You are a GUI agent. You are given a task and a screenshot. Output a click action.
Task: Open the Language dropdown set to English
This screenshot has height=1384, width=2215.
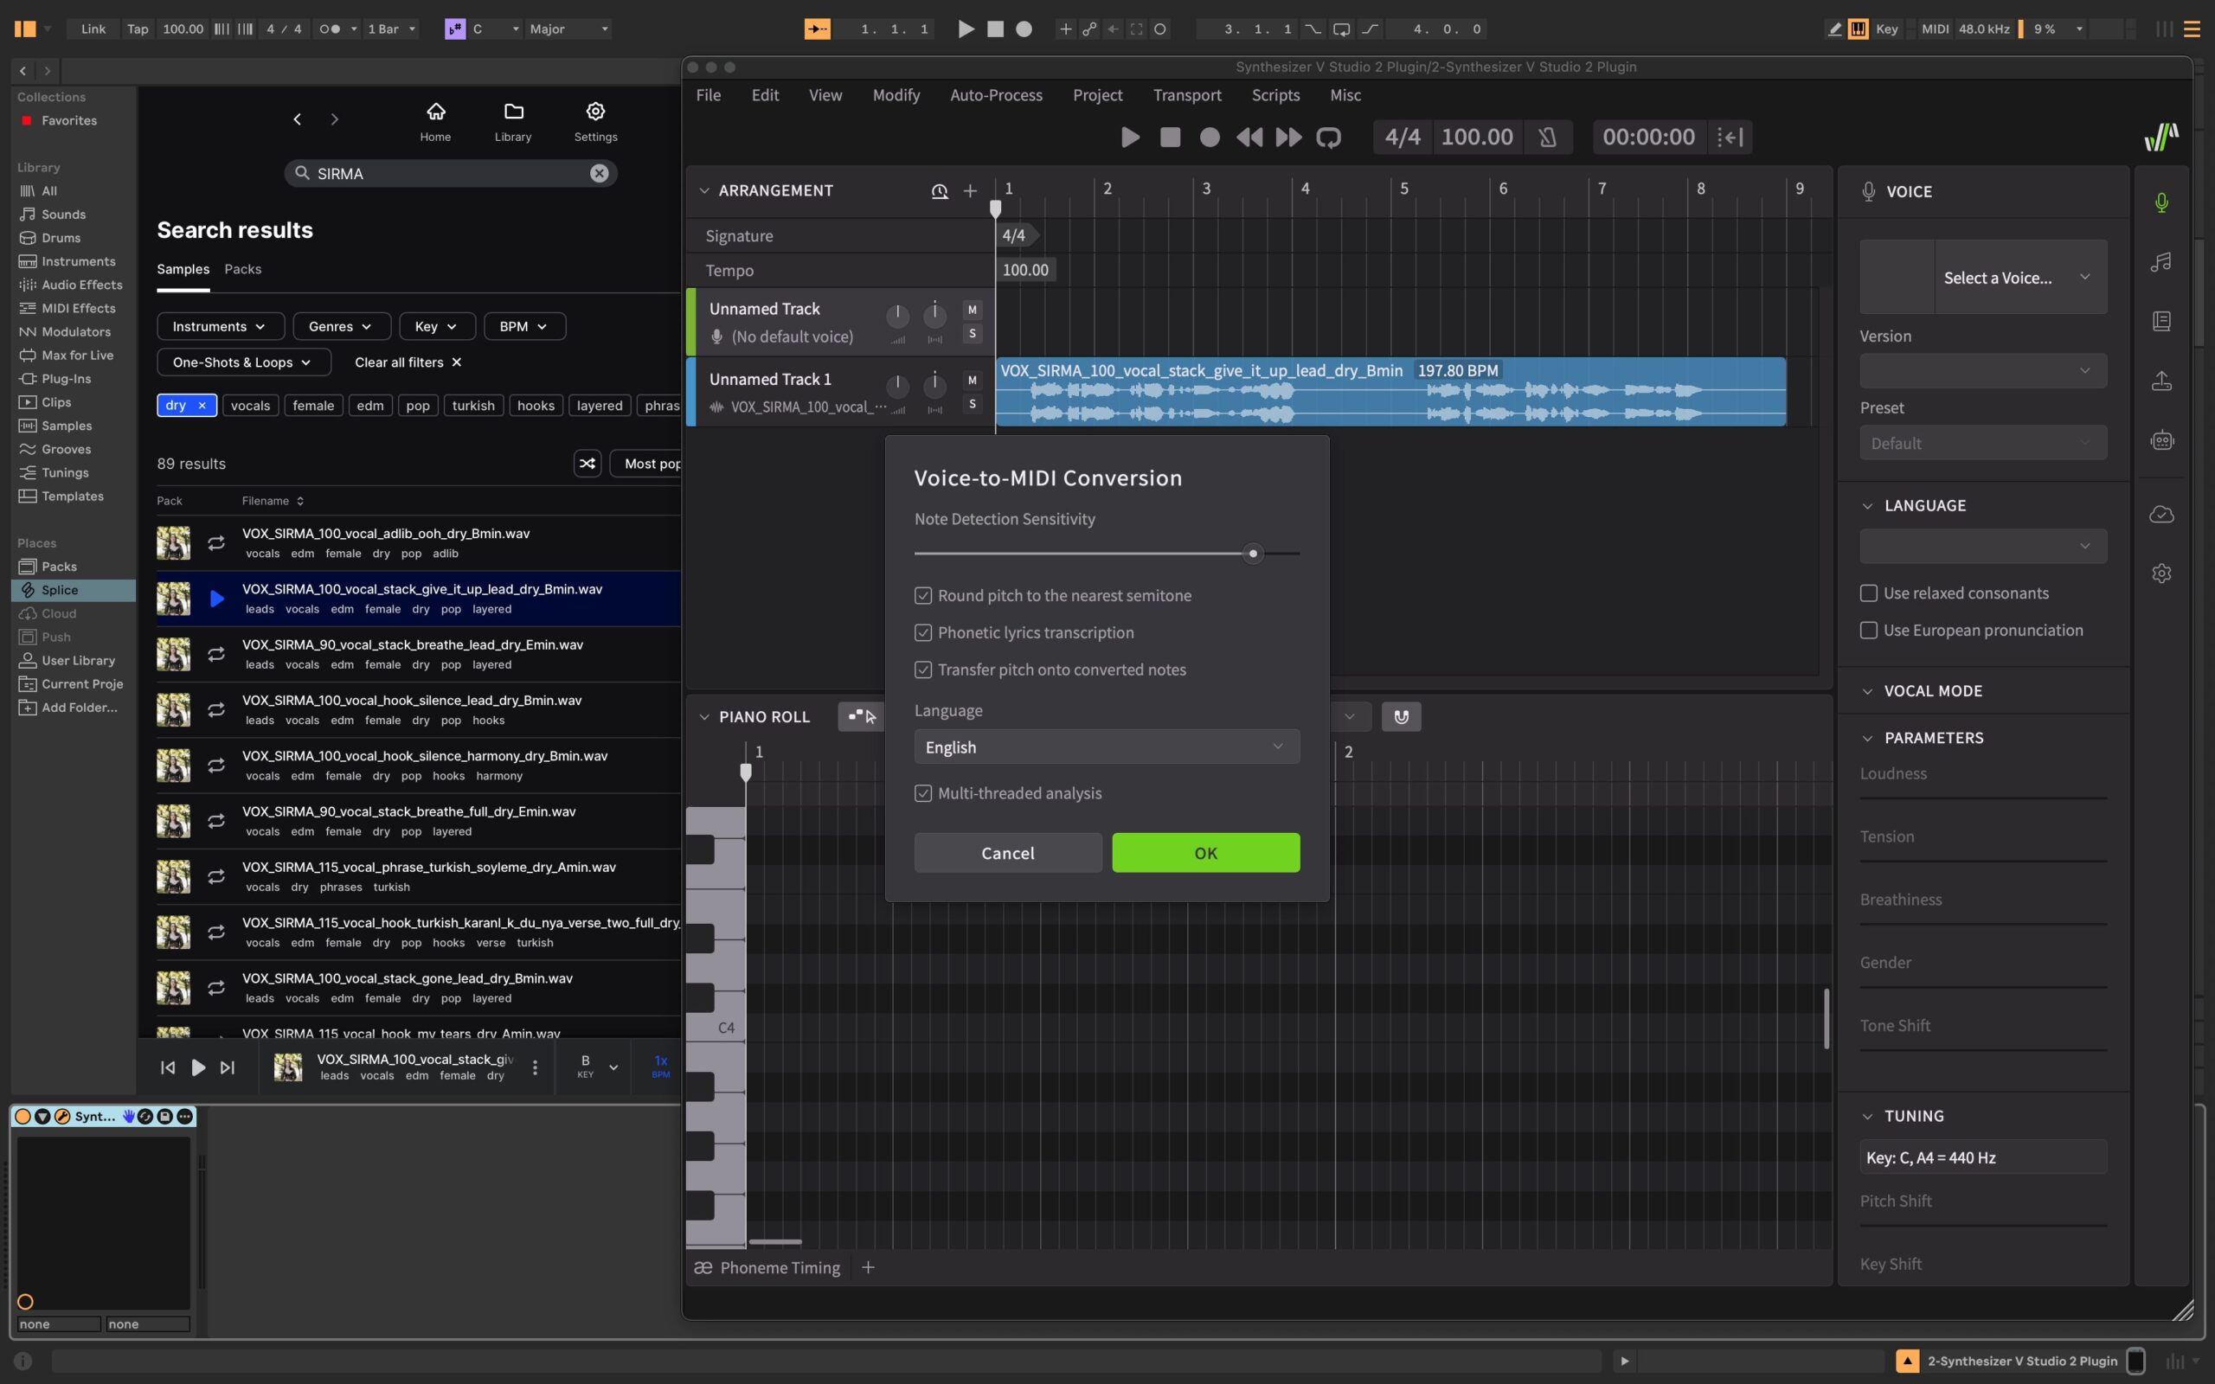[x=1106, y=746]
